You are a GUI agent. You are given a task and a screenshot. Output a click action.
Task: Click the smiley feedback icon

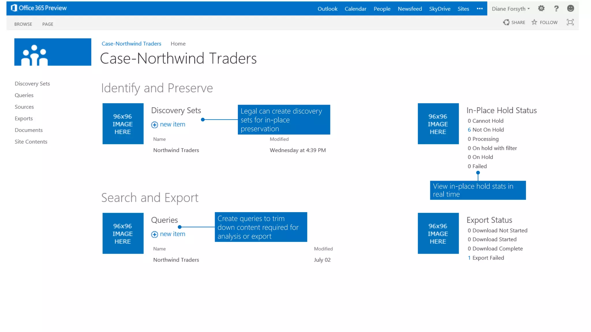(x=571, y=8)
